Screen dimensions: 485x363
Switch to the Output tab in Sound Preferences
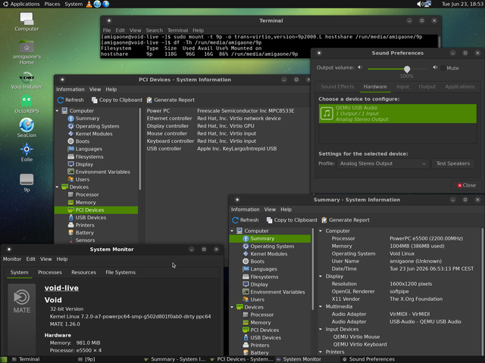(x=427, y=87)
